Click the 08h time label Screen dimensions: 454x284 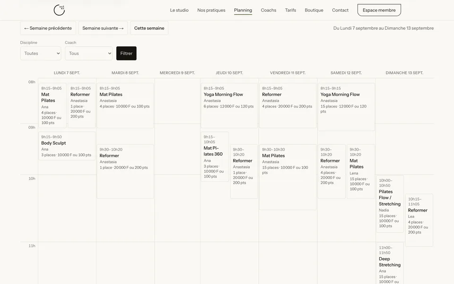point(32,82)
